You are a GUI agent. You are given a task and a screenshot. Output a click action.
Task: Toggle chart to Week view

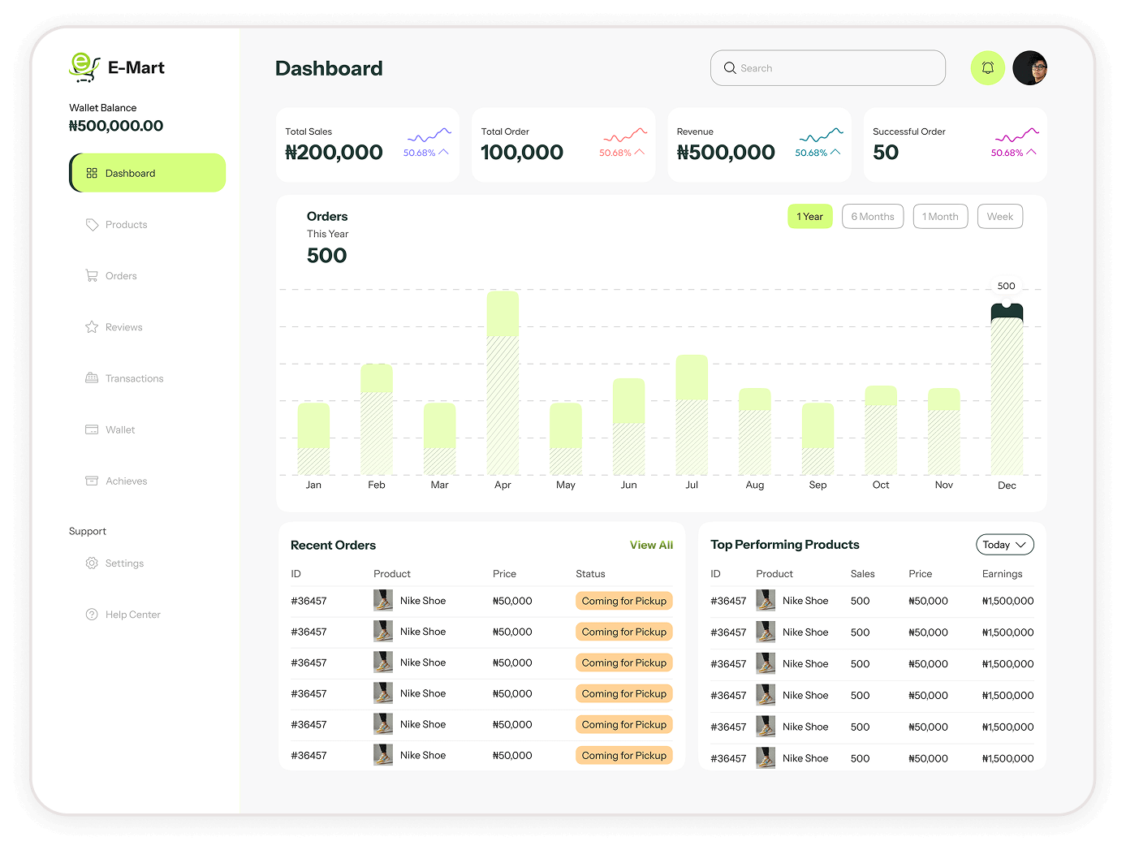click(999, 217)
